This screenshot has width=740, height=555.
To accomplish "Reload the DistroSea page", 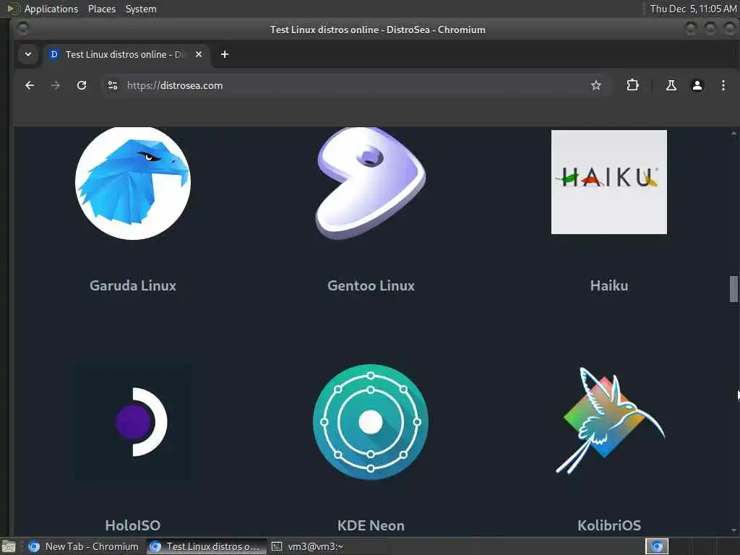I will click(x=82, y=85).
